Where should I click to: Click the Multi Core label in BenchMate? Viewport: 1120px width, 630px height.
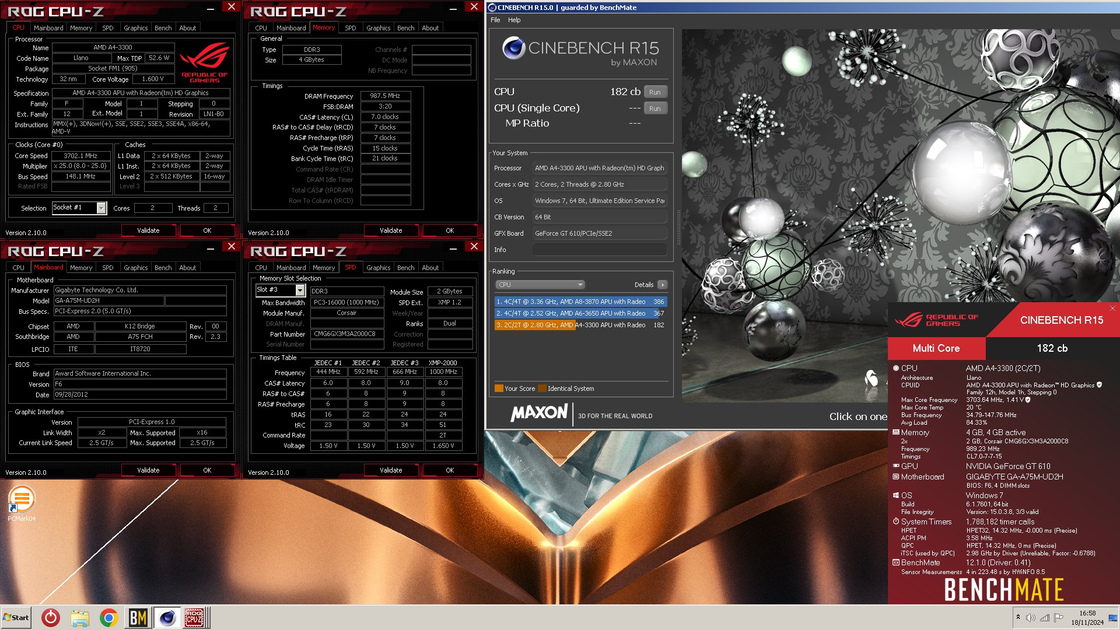(x=936, y=348)
